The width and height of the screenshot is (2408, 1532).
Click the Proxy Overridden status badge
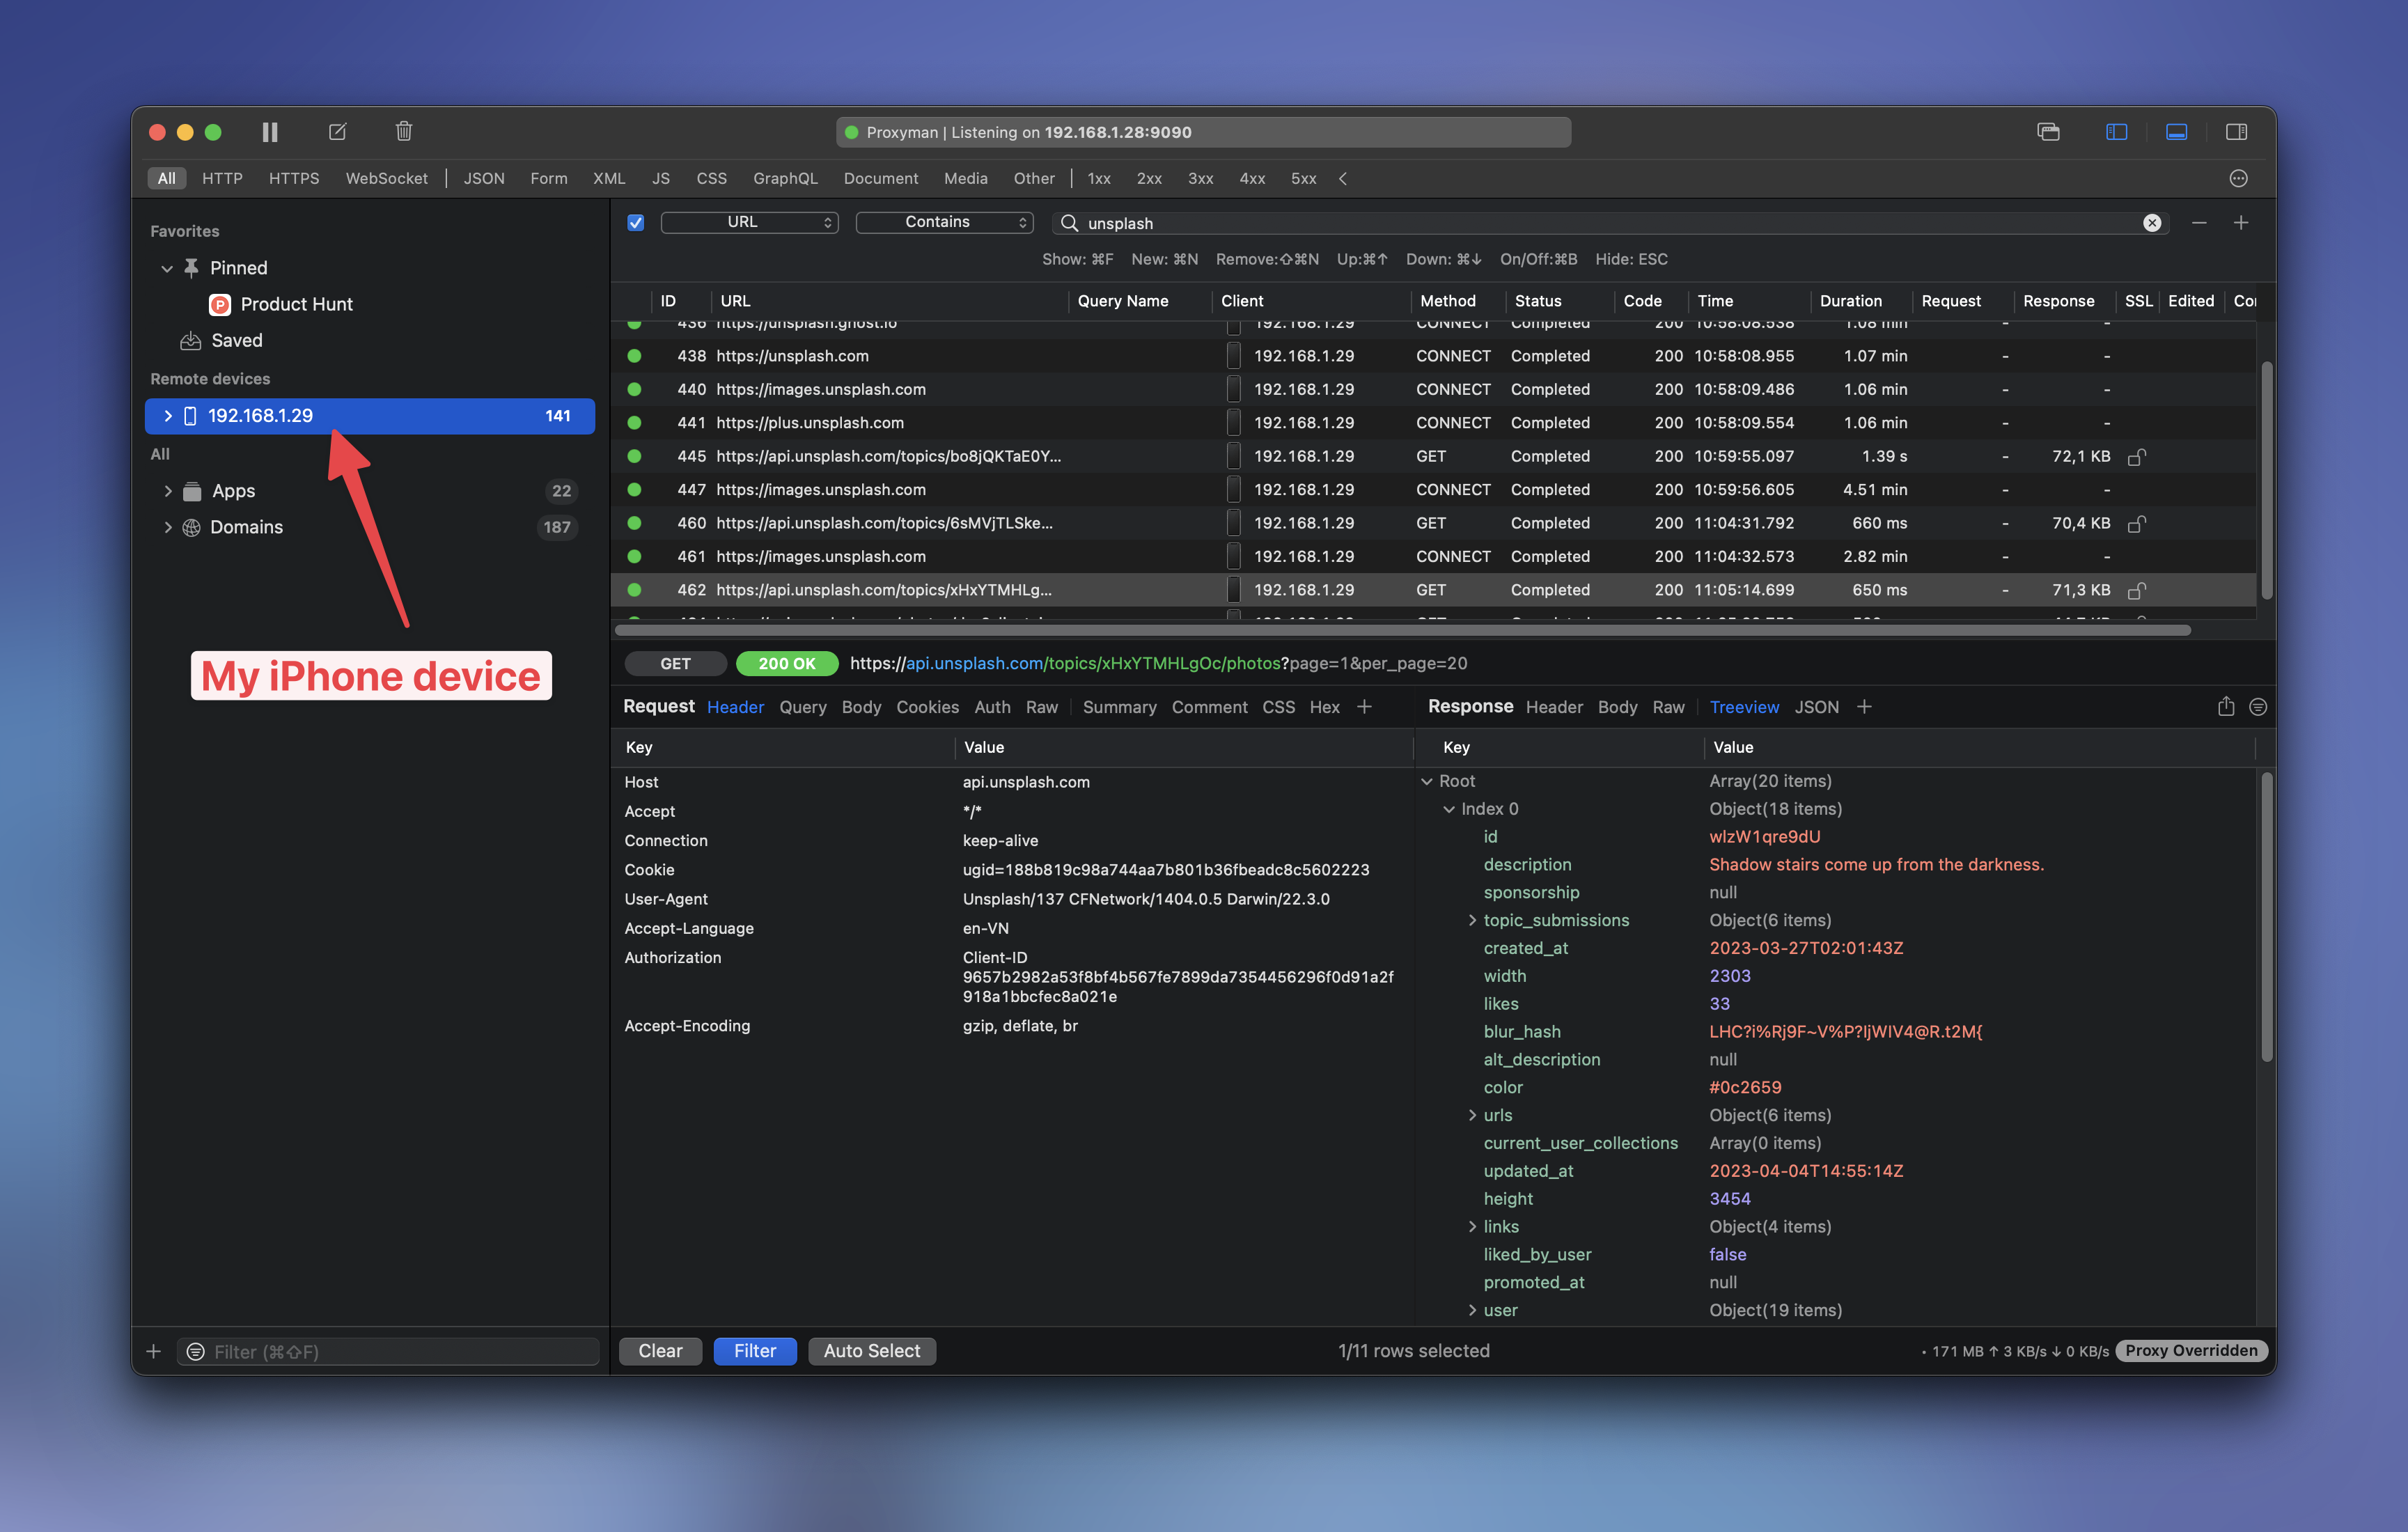(x=2191, y=1351)
